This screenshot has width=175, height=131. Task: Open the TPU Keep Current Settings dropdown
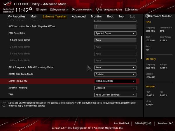[115, 95]
